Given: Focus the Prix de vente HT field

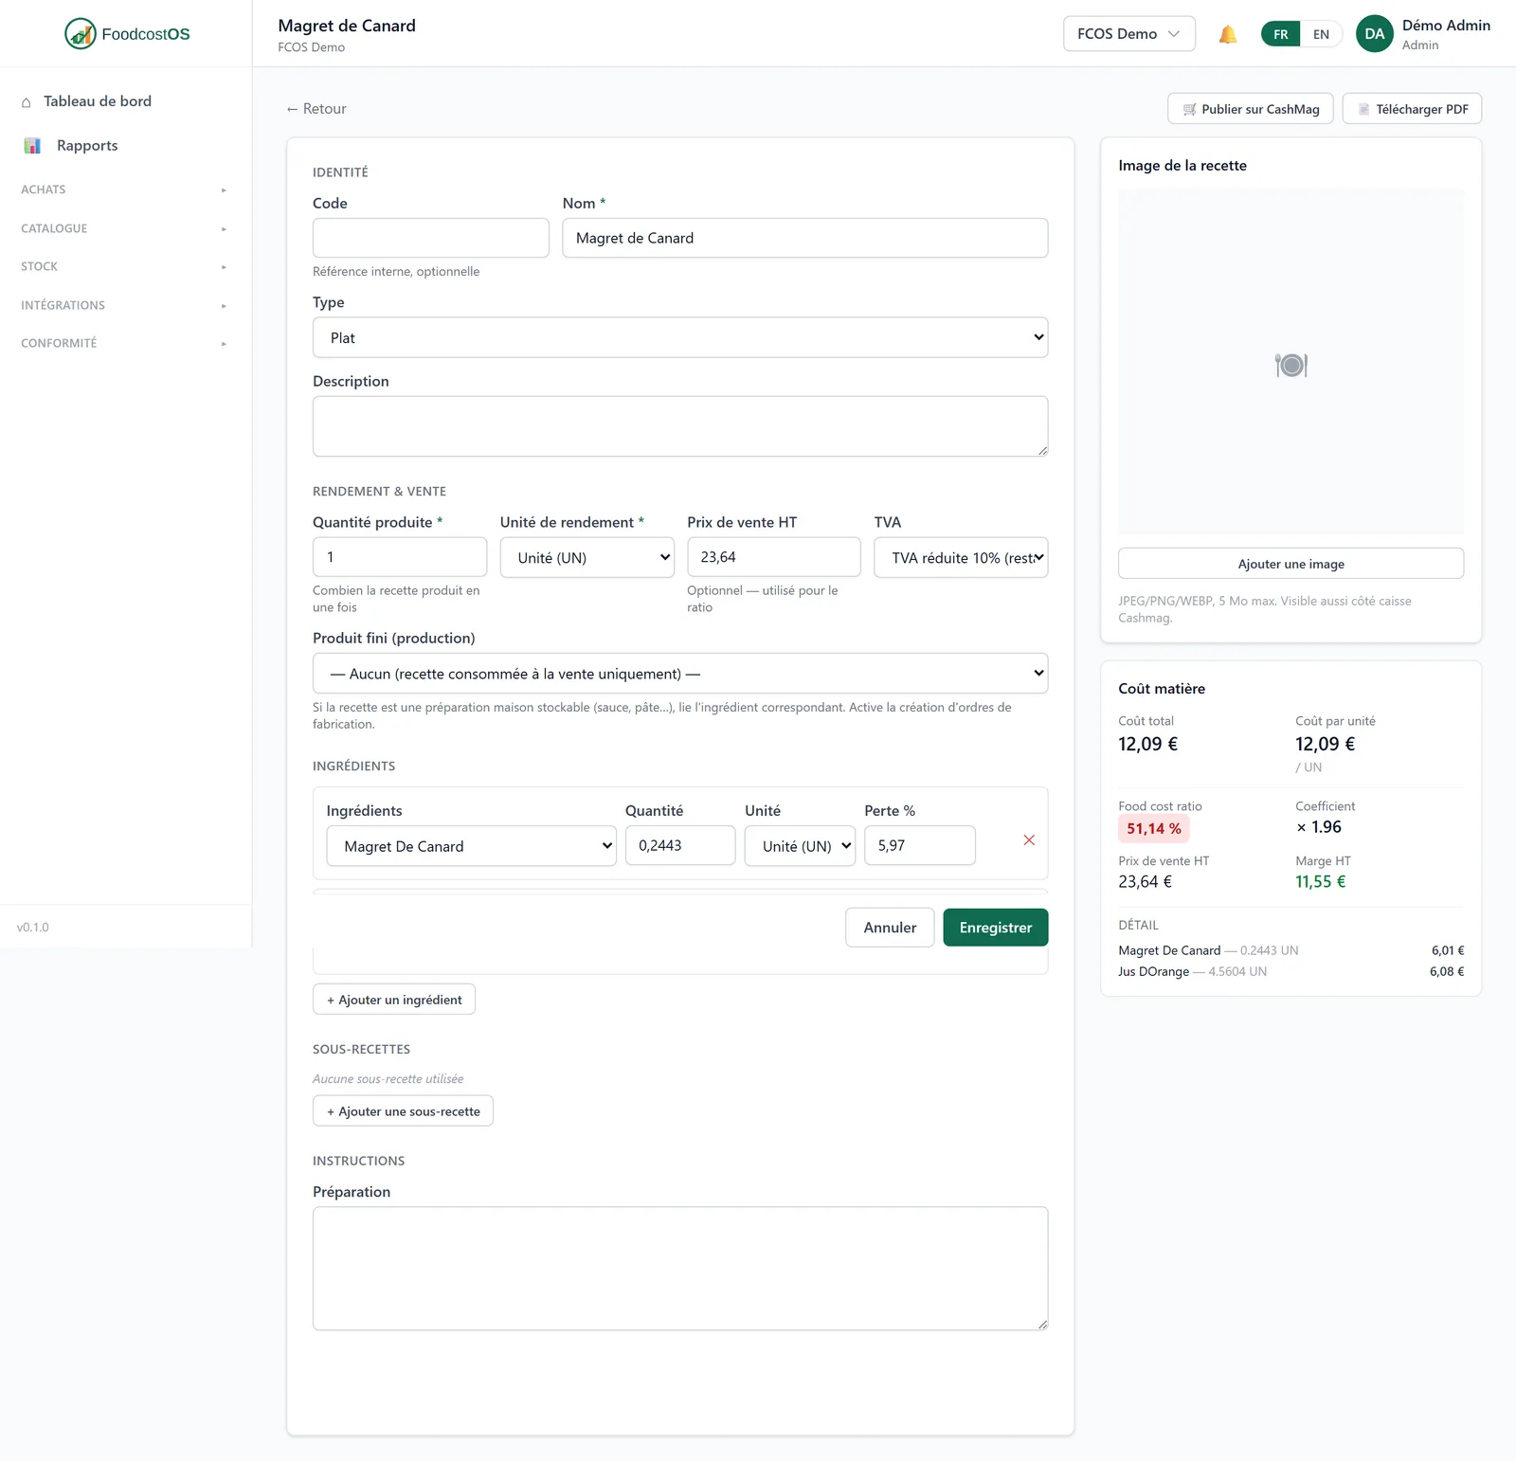Looking at the screenshot, I should 774,557.
